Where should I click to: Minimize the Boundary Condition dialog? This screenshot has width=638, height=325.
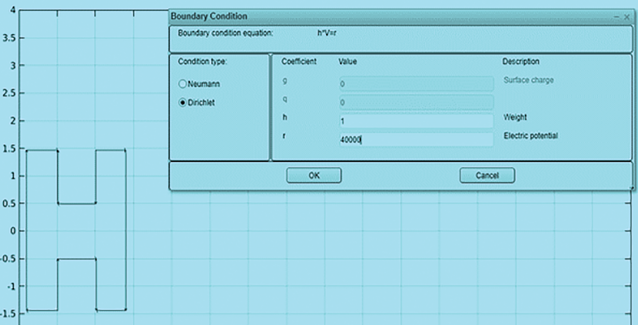coord(616,17)
